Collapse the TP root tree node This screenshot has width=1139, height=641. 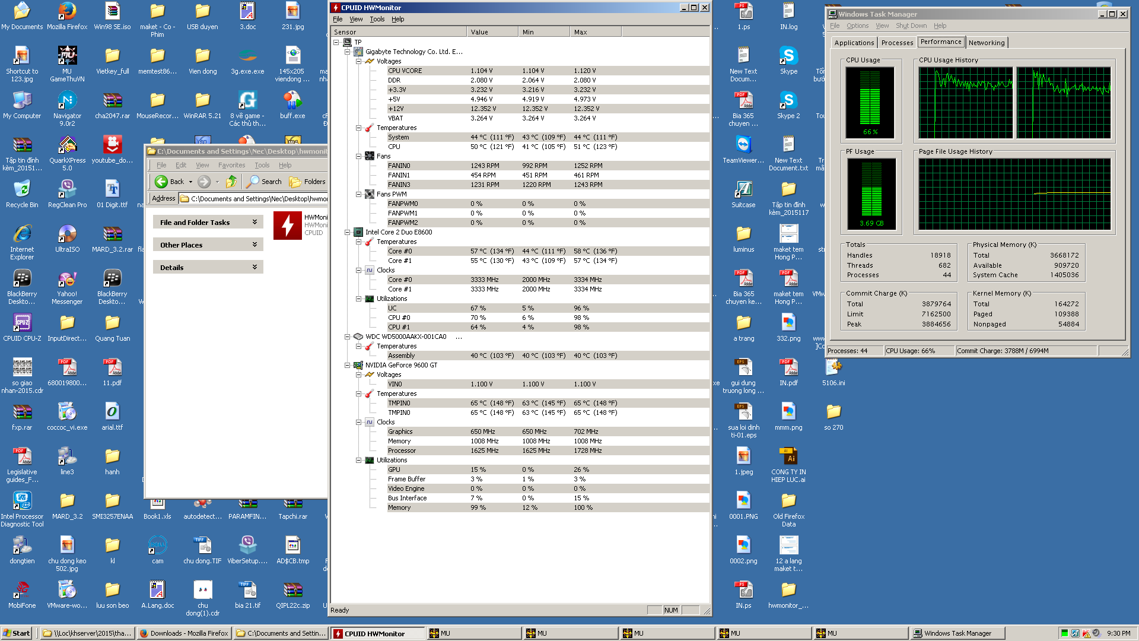point(336,42)
